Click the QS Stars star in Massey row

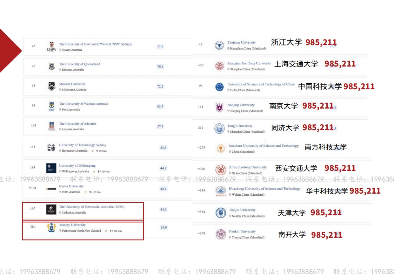(106, 231)
